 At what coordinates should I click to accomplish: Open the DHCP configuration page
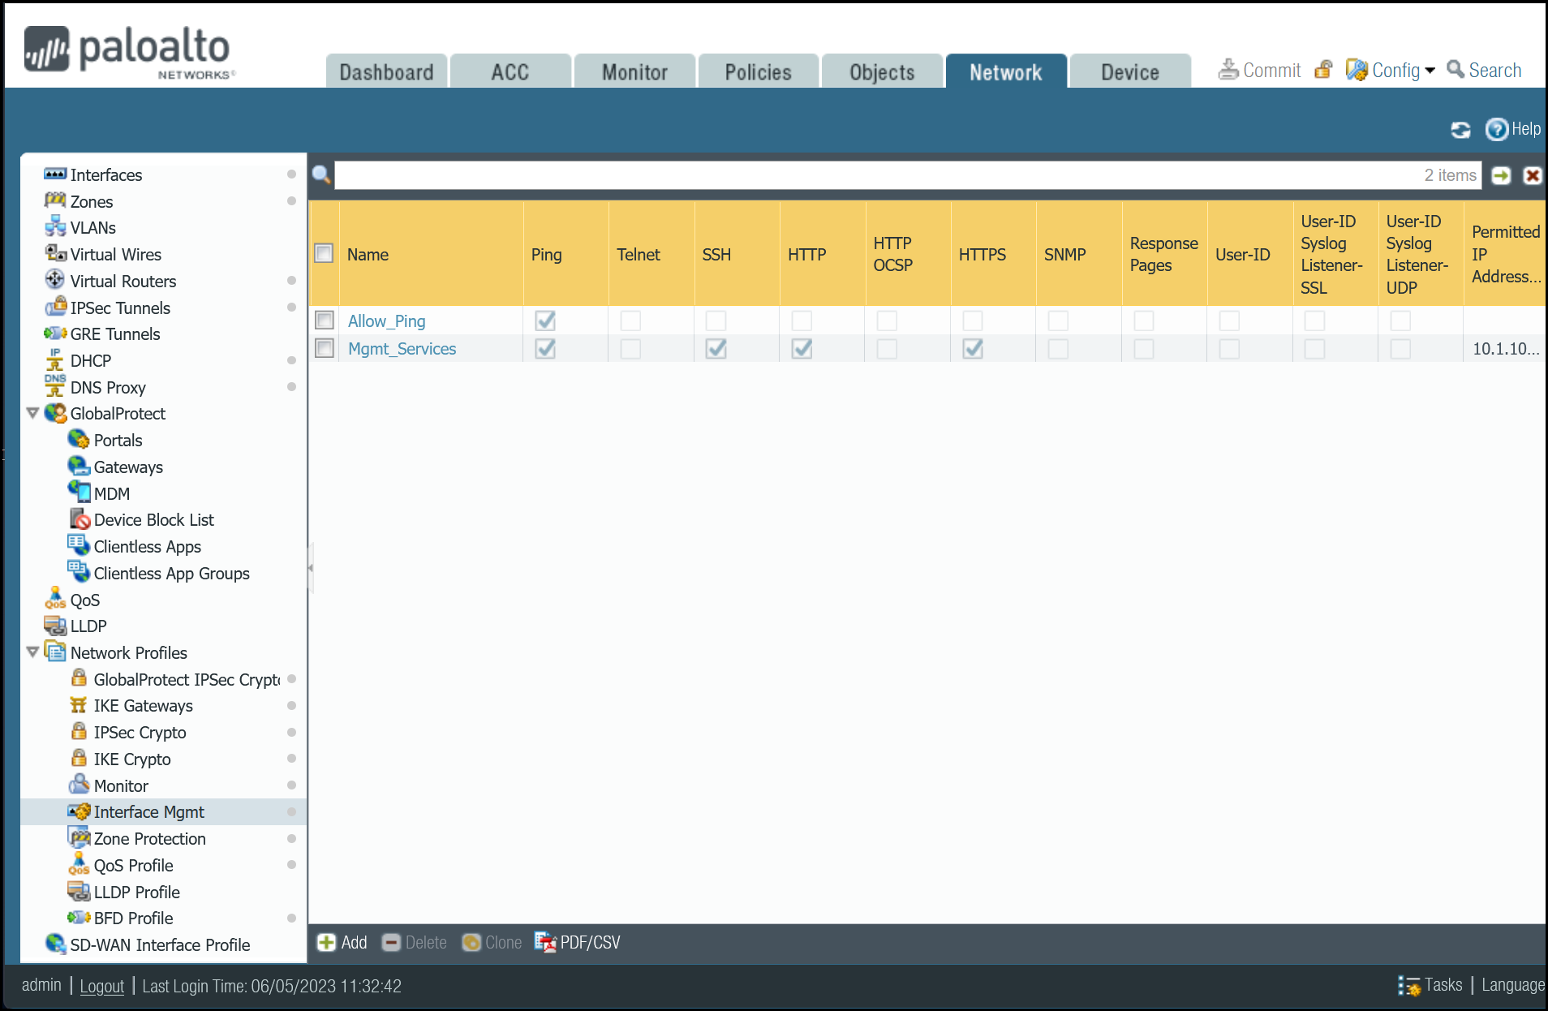[90, 360]
